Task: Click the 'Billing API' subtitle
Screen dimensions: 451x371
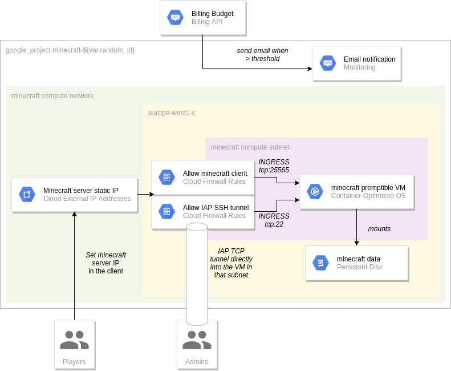Action: point(207,22)
